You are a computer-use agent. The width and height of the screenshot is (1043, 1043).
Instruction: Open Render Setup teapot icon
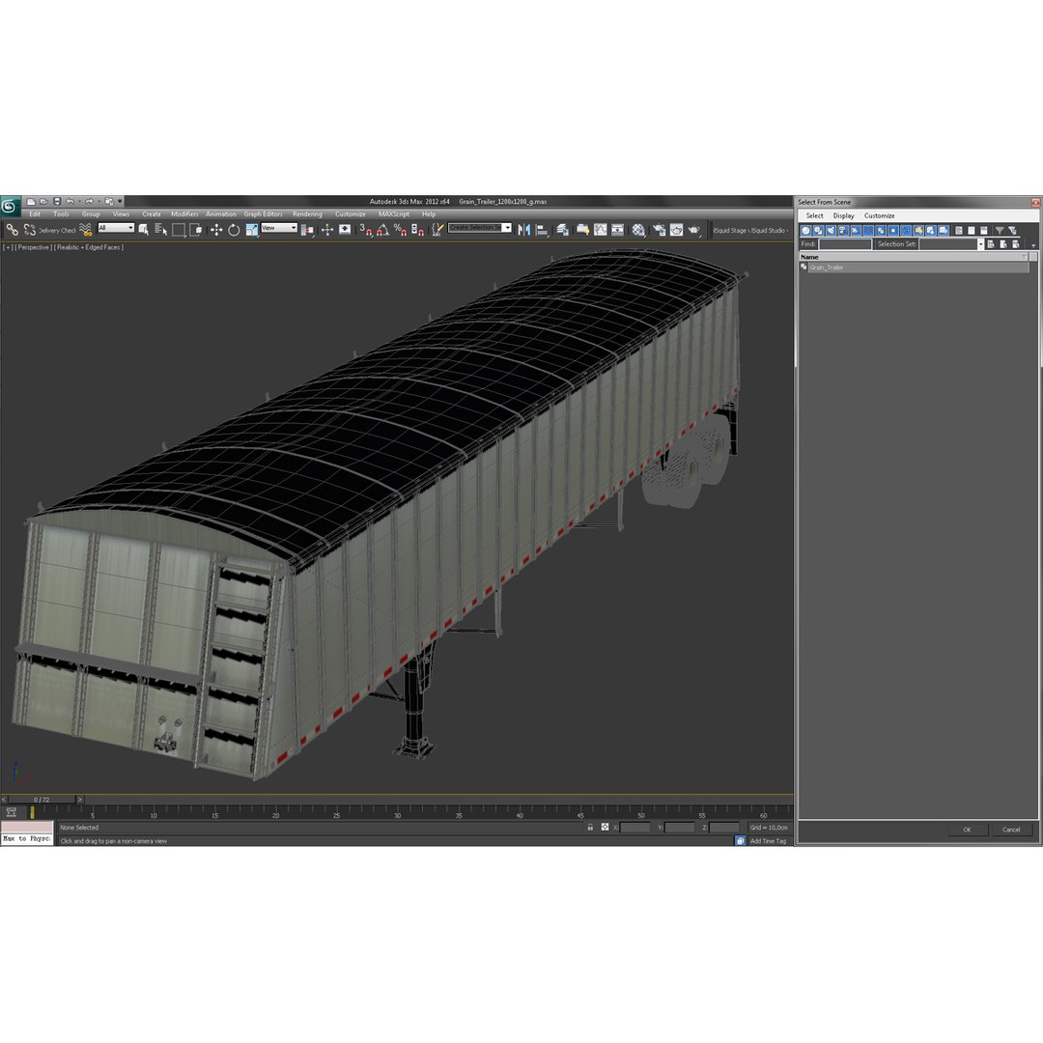coord(660,230)
